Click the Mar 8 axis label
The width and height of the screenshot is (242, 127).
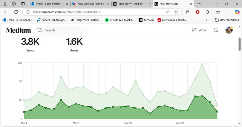[76, 123]
